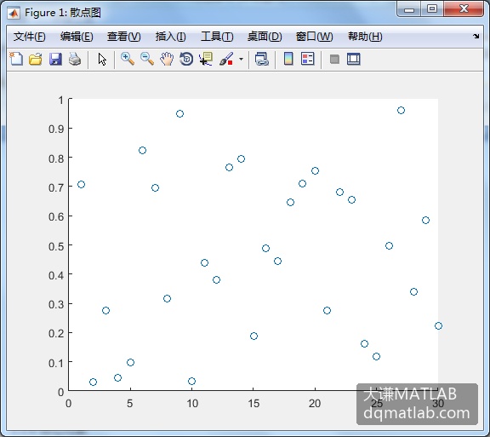Expand the Brush color dropdown arrow
This screenshot has width=490, height=437.
coord(241,59)
